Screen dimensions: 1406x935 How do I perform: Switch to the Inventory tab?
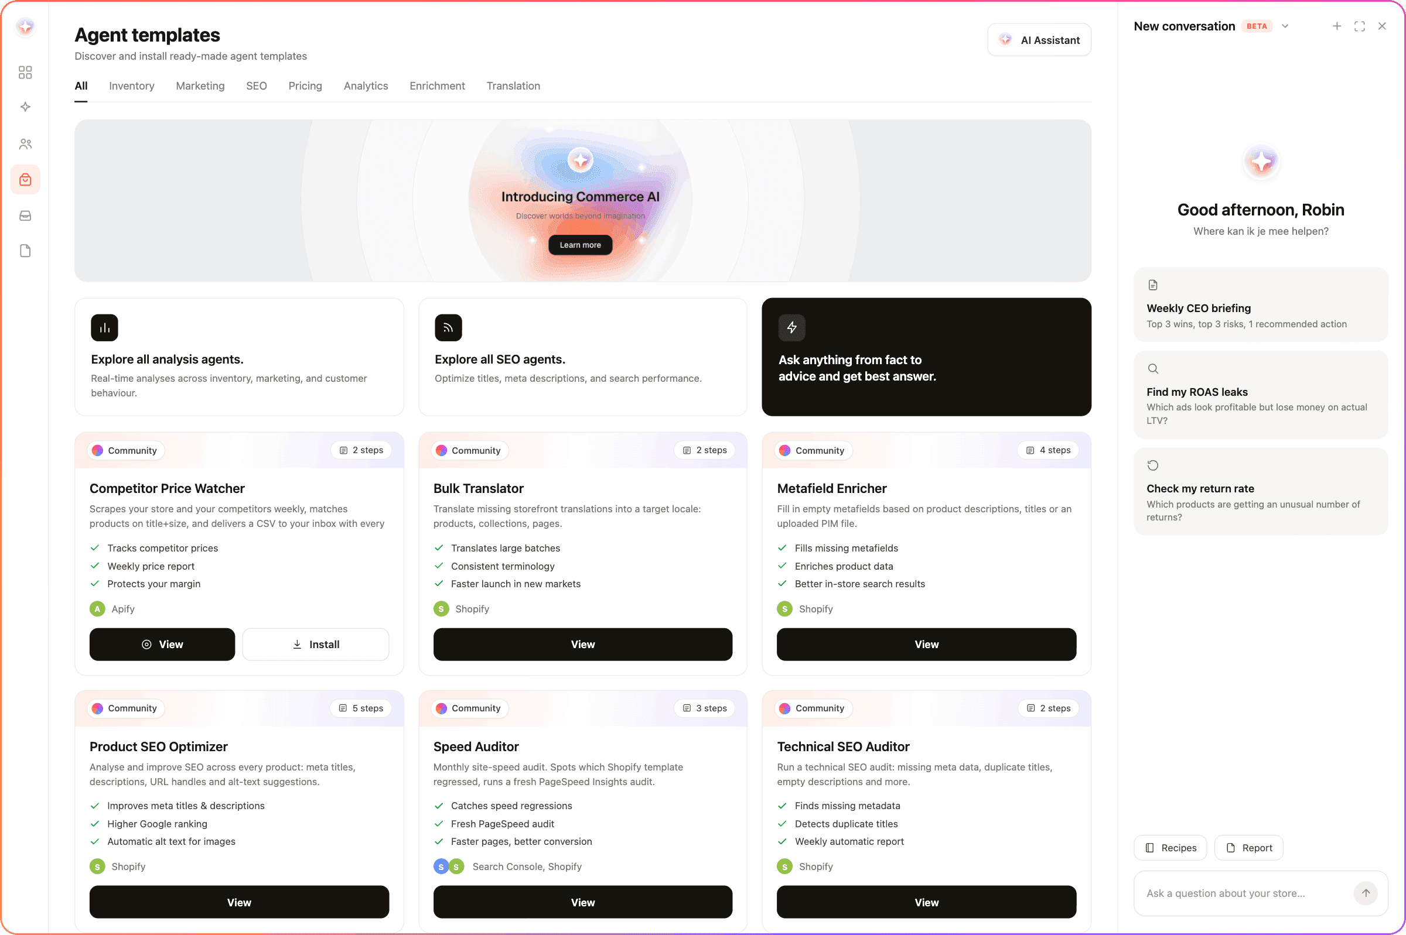(x=131, y=86)
